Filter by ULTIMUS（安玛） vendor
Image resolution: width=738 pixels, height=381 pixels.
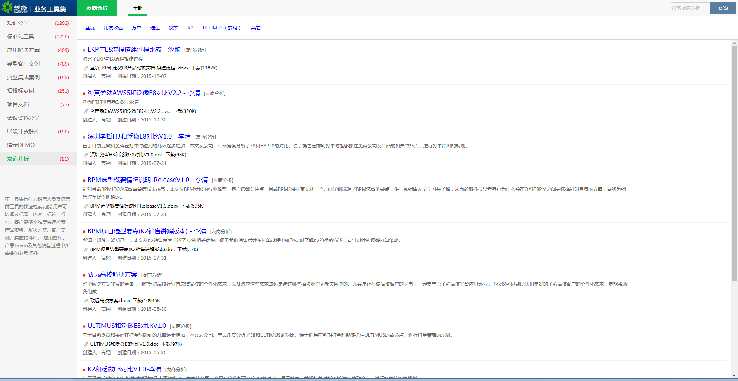pyautogui.click(x=222, y=28)
